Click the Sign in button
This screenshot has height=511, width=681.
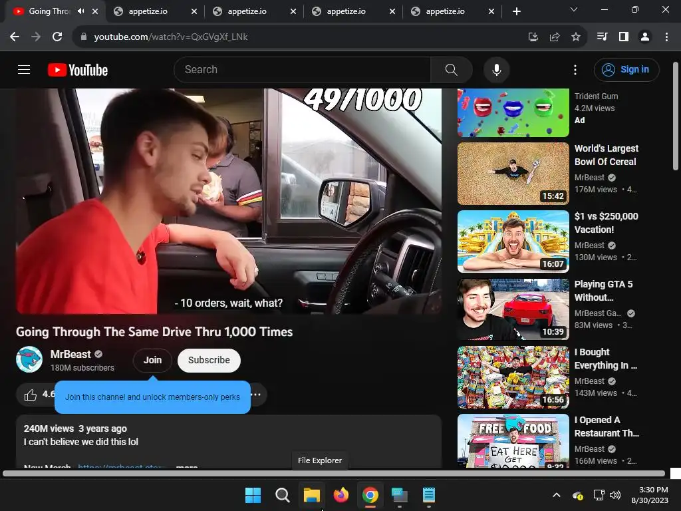pyautogui.click(x=626, y=69)
